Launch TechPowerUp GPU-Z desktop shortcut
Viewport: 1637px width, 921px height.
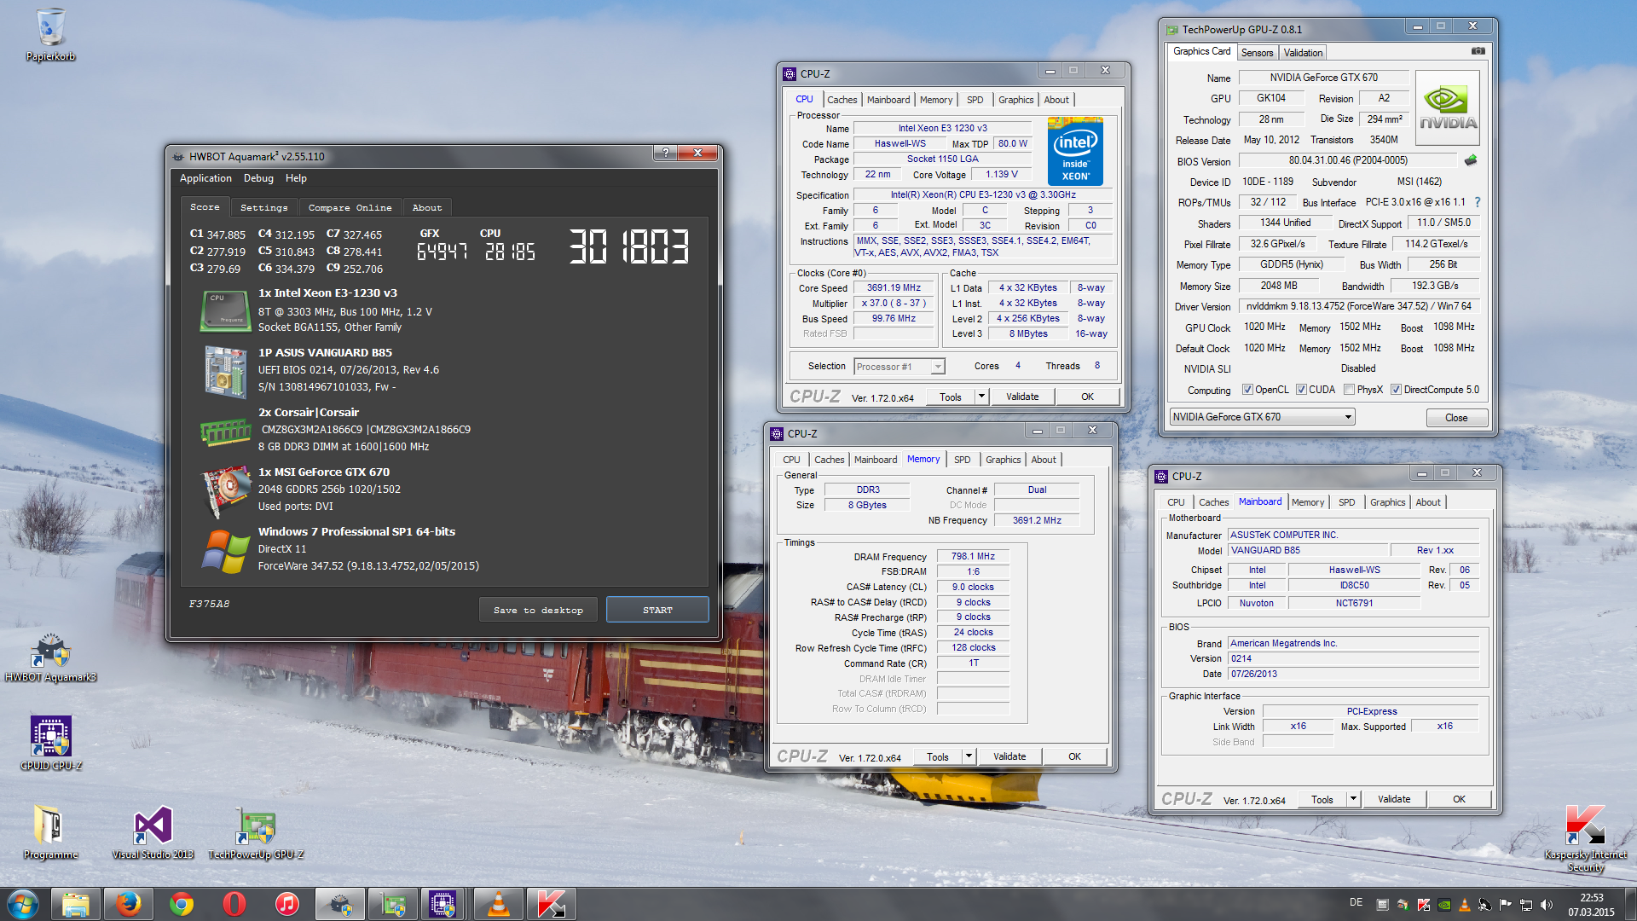click(x=256, y=831)
